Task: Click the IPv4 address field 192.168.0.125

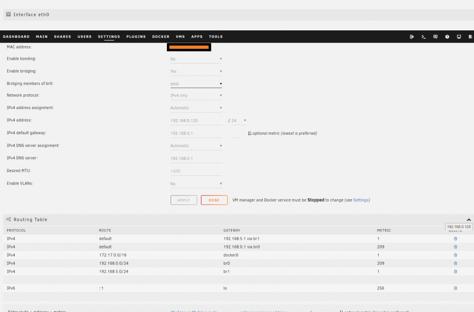Action: point(196,120)
